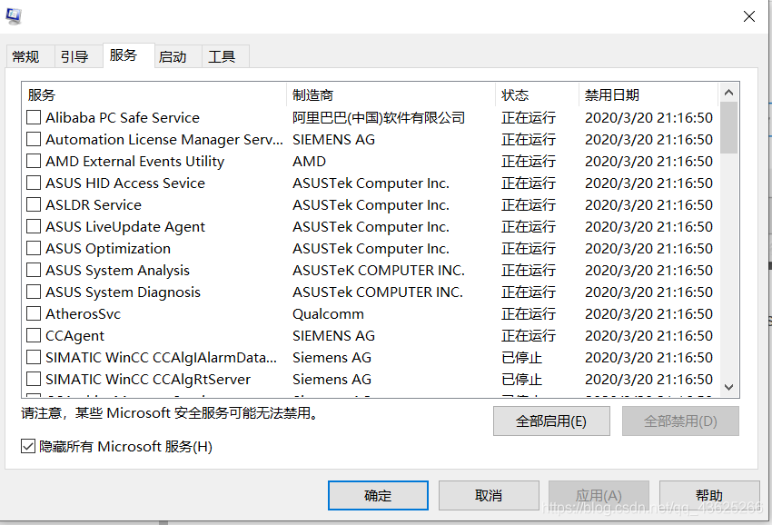Close the System Configuration dialog
The image size is (772, 525).
749,16
